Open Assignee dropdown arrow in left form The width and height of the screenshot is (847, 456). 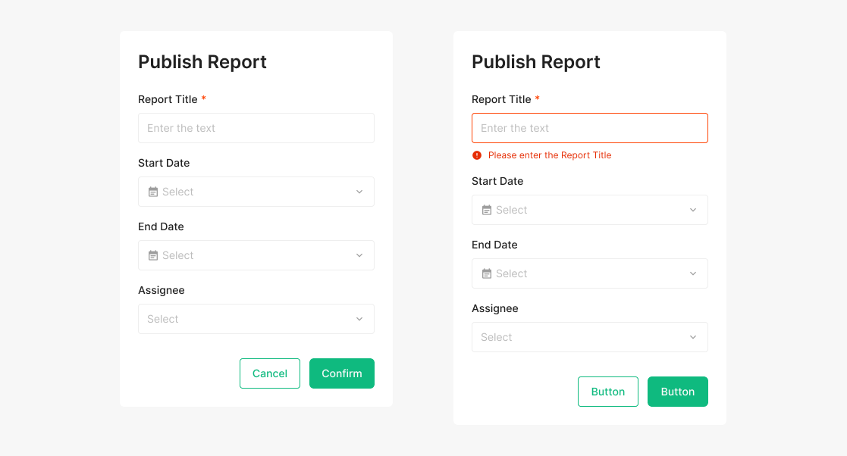point(359,319)
